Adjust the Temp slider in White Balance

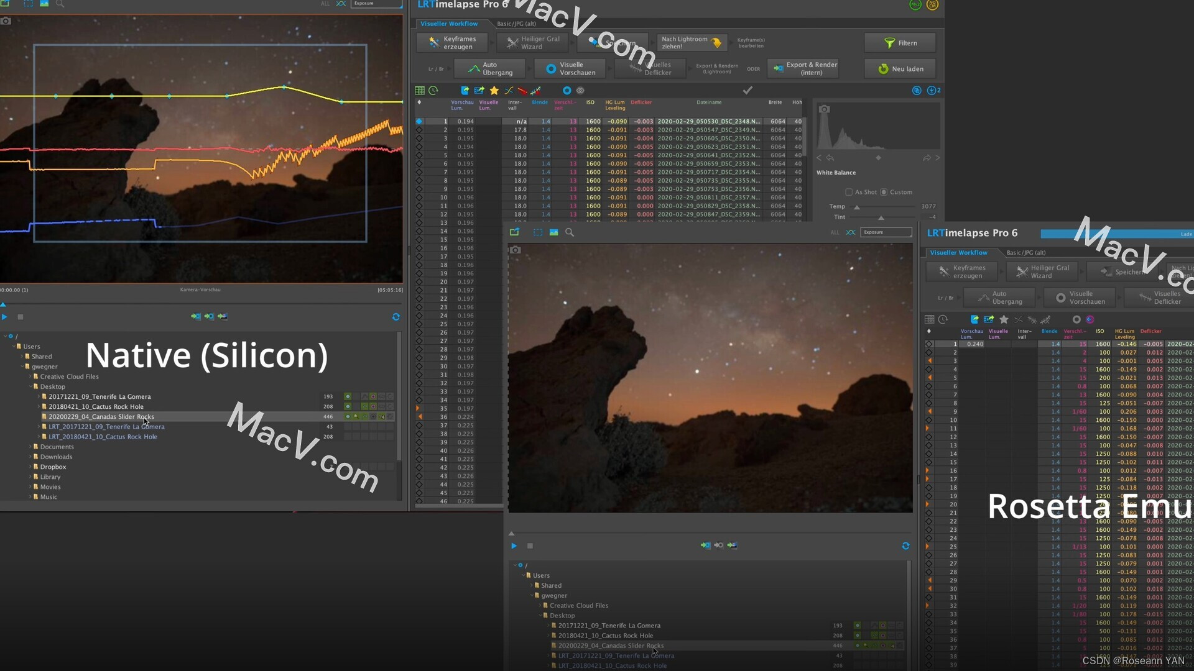click(856, 207)
